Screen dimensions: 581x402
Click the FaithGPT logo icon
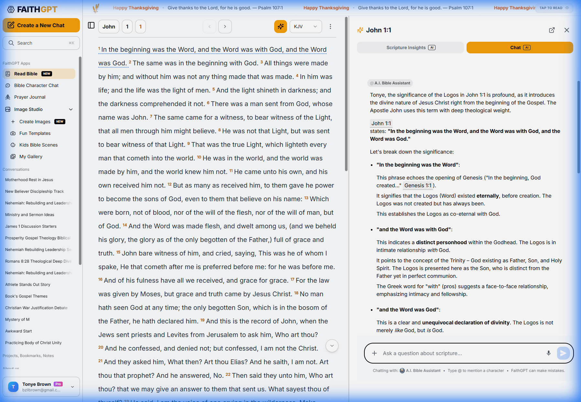11,9
